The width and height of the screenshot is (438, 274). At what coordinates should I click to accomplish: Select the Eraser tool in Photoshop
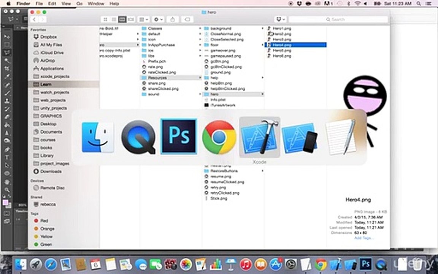click(x=7, y=117)
